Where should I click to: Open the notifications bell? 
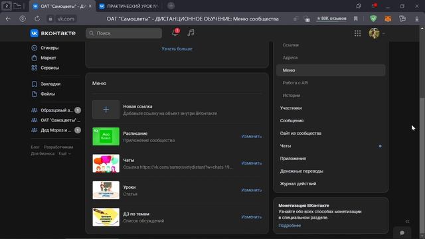(x=175, y=33)
